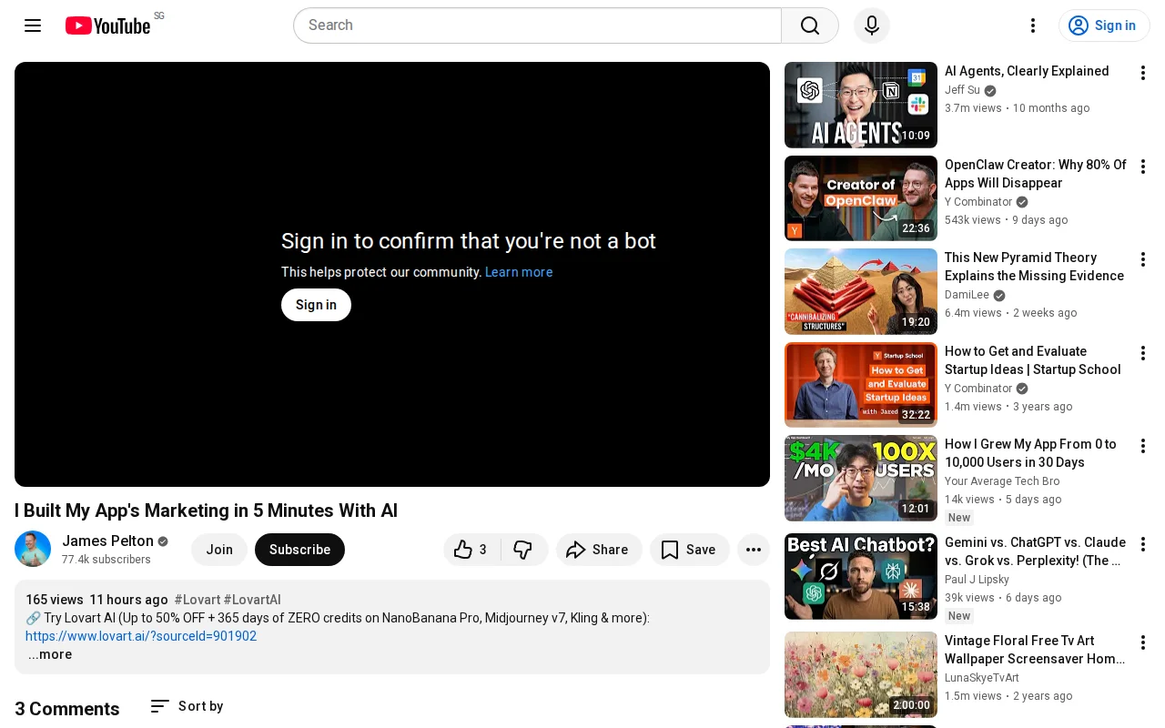Open James Pelton channel avatar
Image resolution: width=1165 pixels, height=728 pixels.
click(x=33, y=549)
